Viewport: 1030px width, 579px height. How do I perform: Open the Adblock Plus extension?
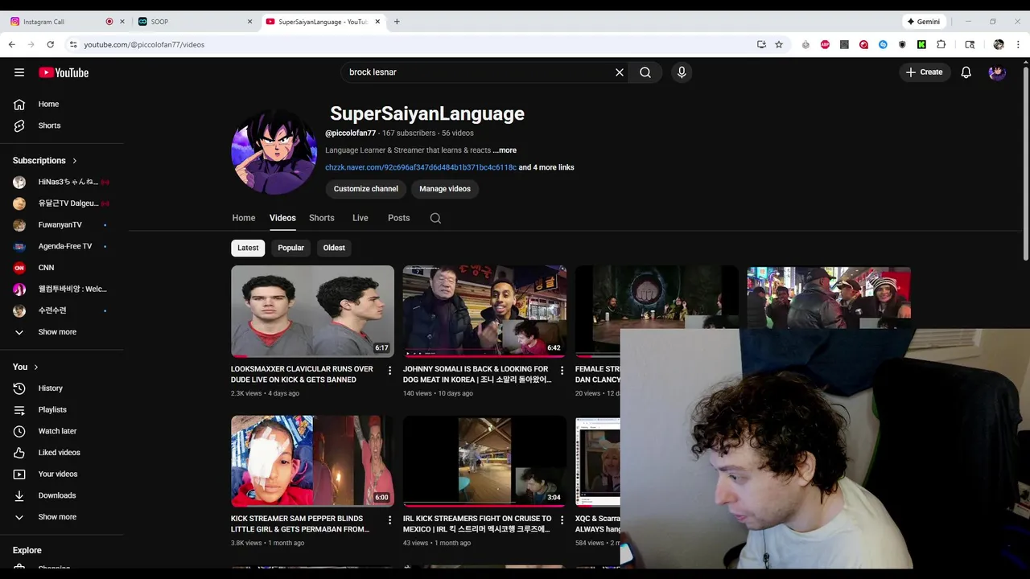[825, 44]
